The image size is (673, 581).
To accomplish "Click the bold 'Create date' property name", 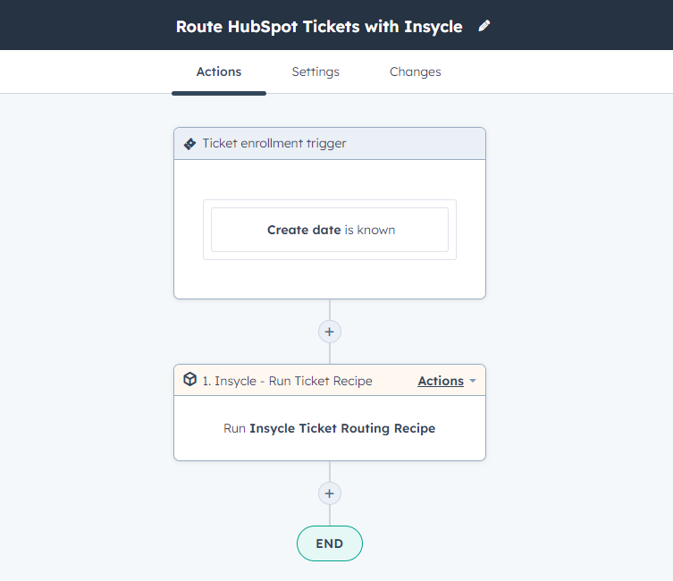I will [304, 230].
